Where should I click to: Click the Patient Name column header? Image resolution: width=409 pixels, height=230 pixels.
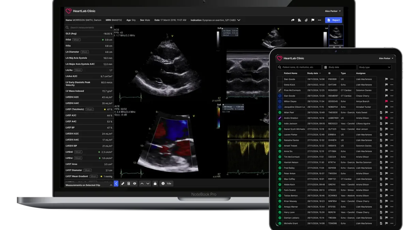[x=290, y=73]
